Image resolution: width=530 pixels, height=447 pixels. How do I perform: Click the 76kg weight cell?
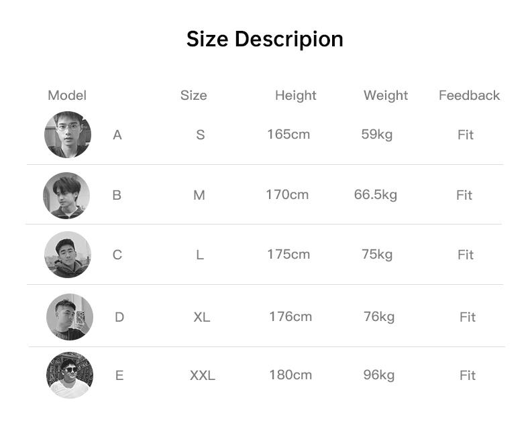click(x=379, y=316)
